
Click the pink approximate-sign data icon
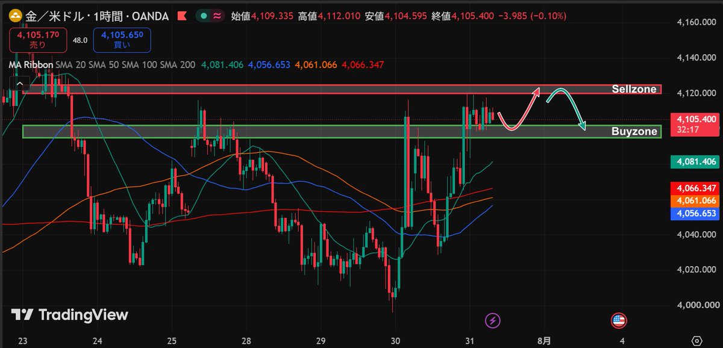click(x=216, y=16)
